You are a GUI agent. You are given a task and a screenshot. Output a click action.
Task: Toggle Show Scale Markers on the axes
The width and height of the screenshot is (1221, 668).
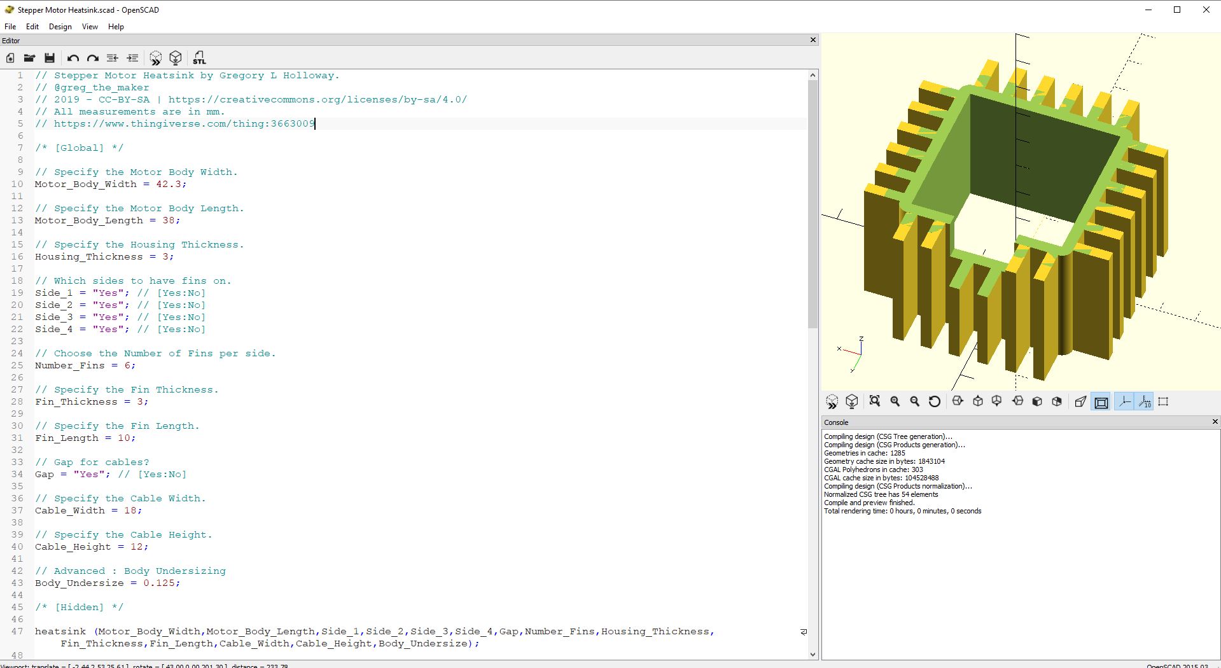1145,401
